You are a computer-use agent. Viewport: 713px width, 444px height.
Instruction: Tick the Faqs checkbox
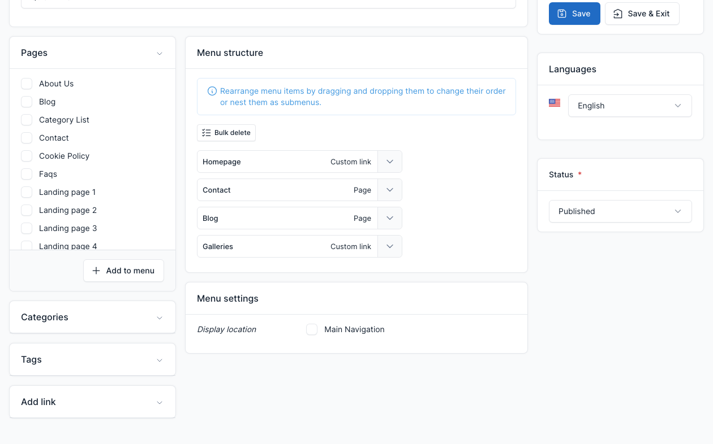coord(27,174)
